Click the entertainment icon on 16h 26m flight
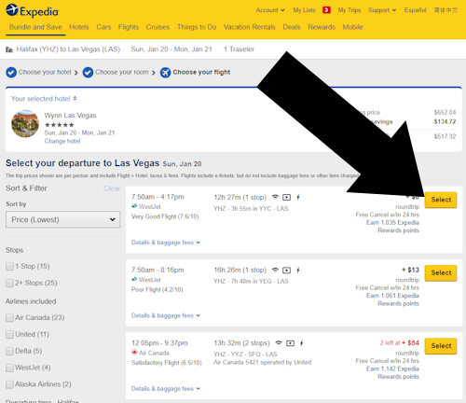 pyautogui.click(x=287, y=271)
